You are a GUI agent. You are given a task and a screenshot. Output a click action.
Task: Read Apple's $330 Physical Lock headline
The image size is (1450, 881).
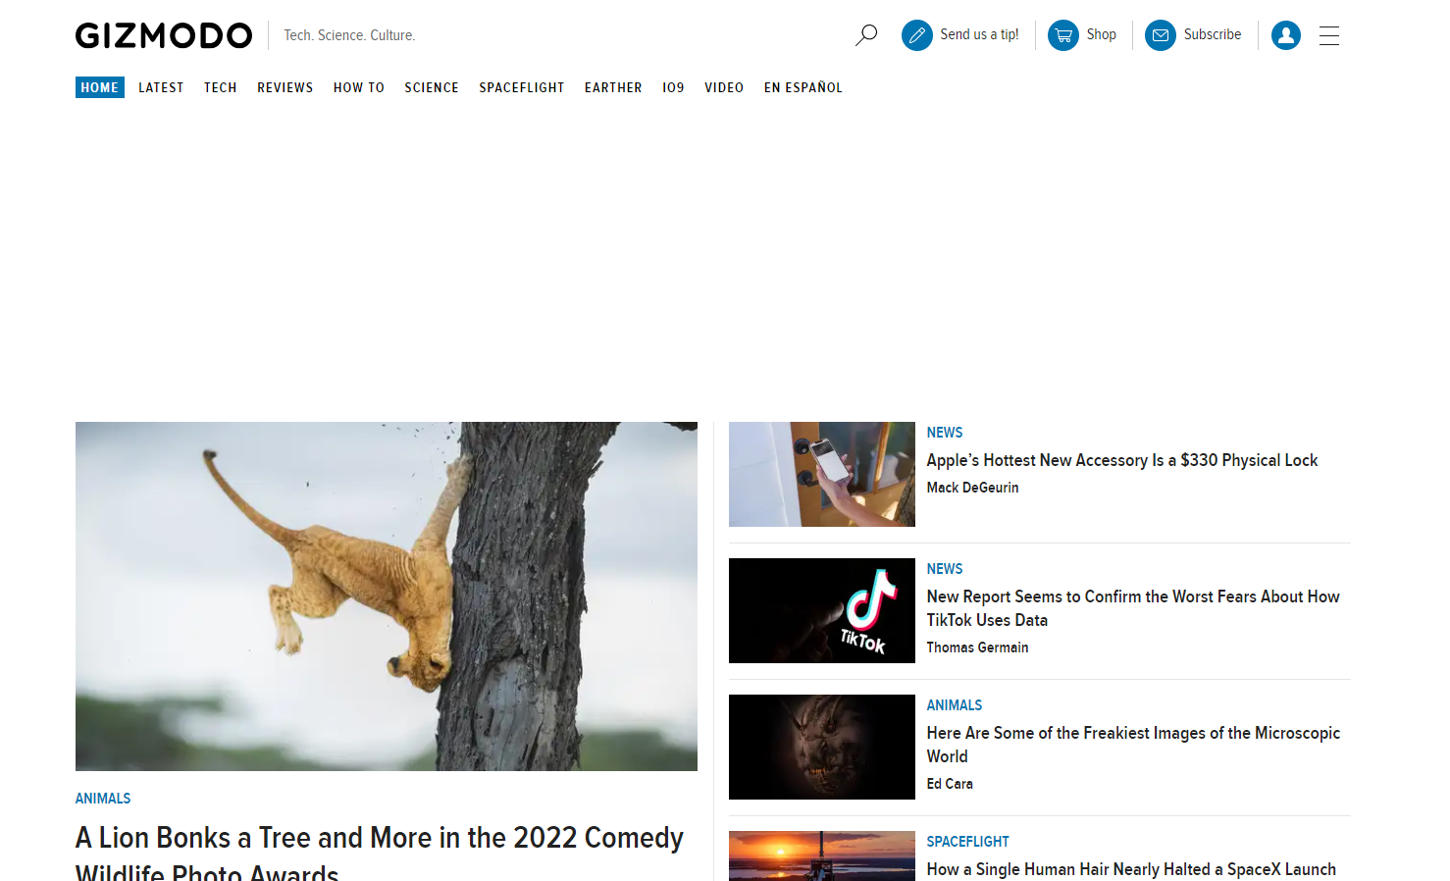[x=1121, y=460]
